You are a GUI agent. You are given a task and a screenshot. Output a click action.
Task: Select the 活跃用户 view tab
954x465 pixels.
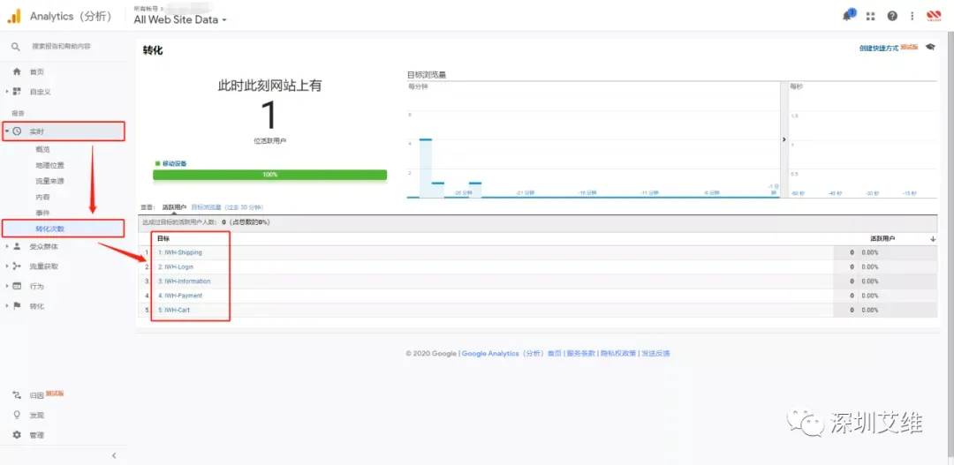pos(174,207)
